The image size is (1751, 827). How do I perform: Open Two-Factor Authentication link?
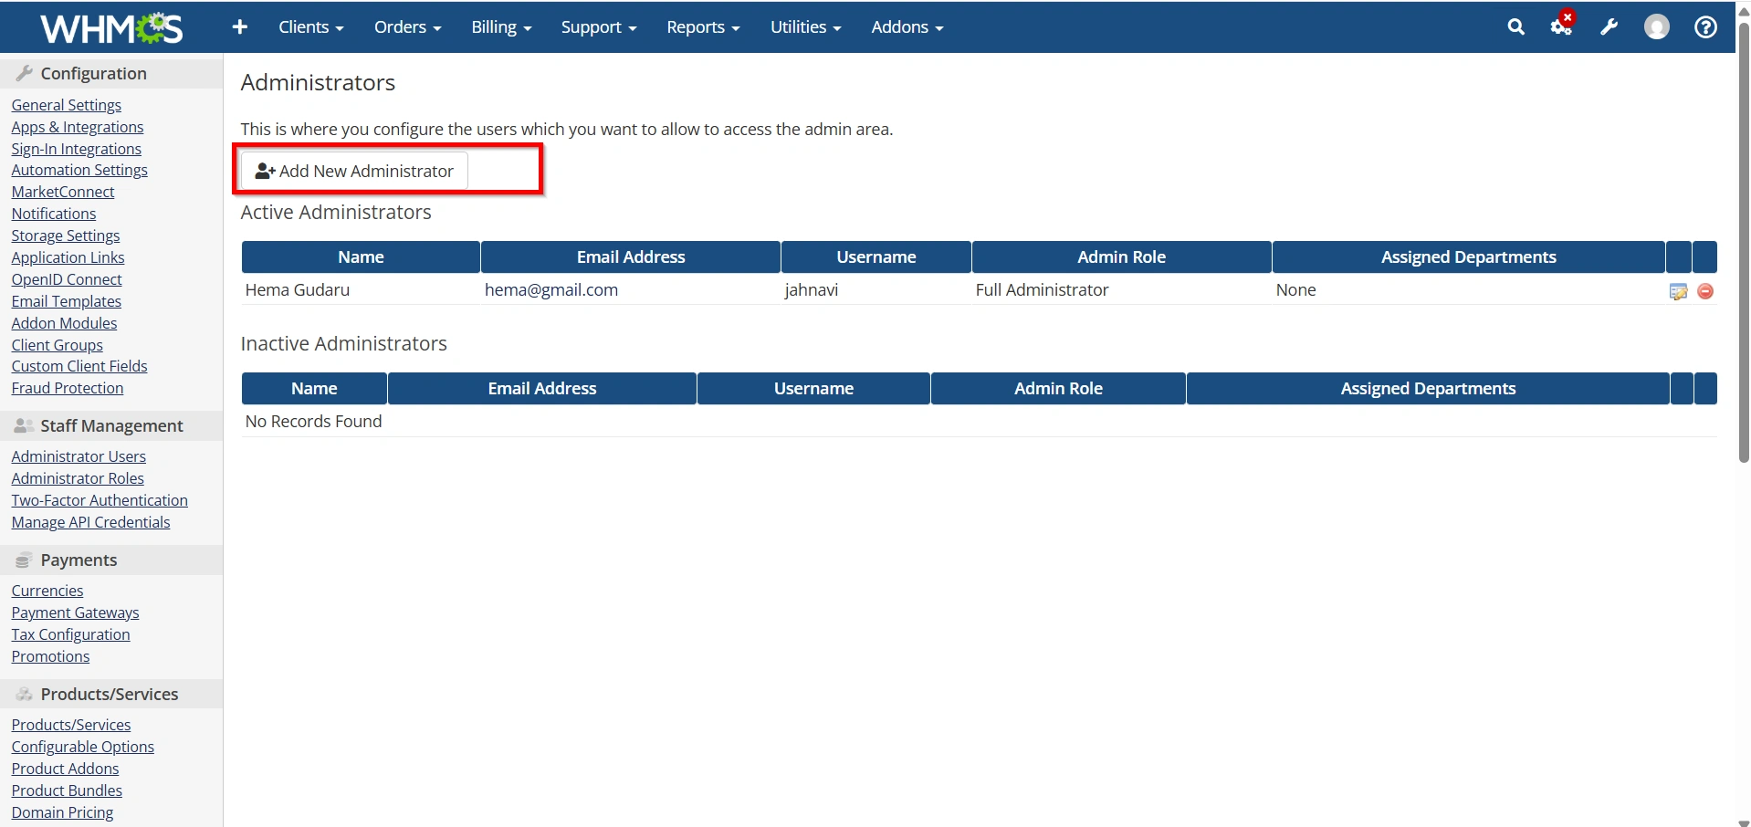tap(100, 500)
